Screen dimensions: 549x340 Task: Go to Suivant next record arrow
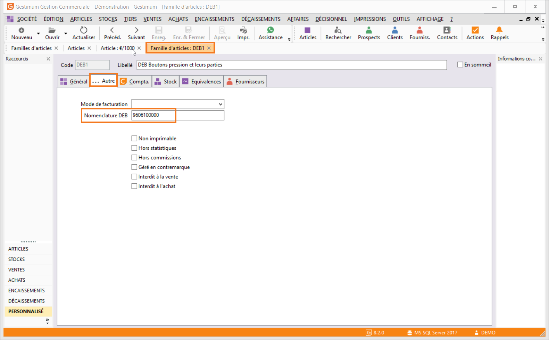coord(136,30)
